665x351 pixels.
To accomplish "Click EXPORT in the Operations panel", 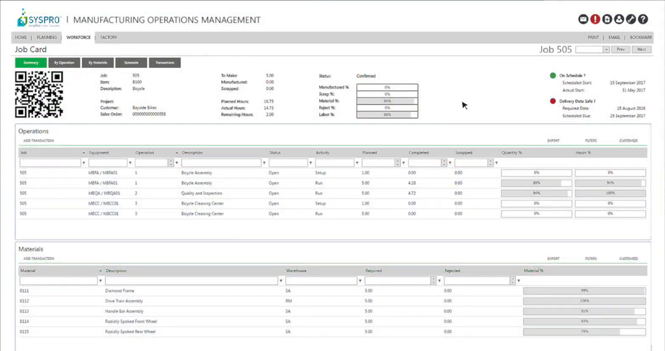I will [x=553, y=141].
